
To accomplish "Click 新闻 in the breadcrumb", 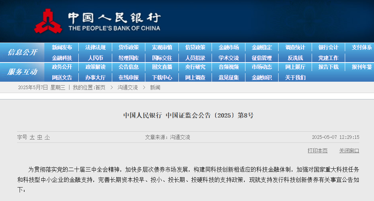I will click(x=155, y=87).
